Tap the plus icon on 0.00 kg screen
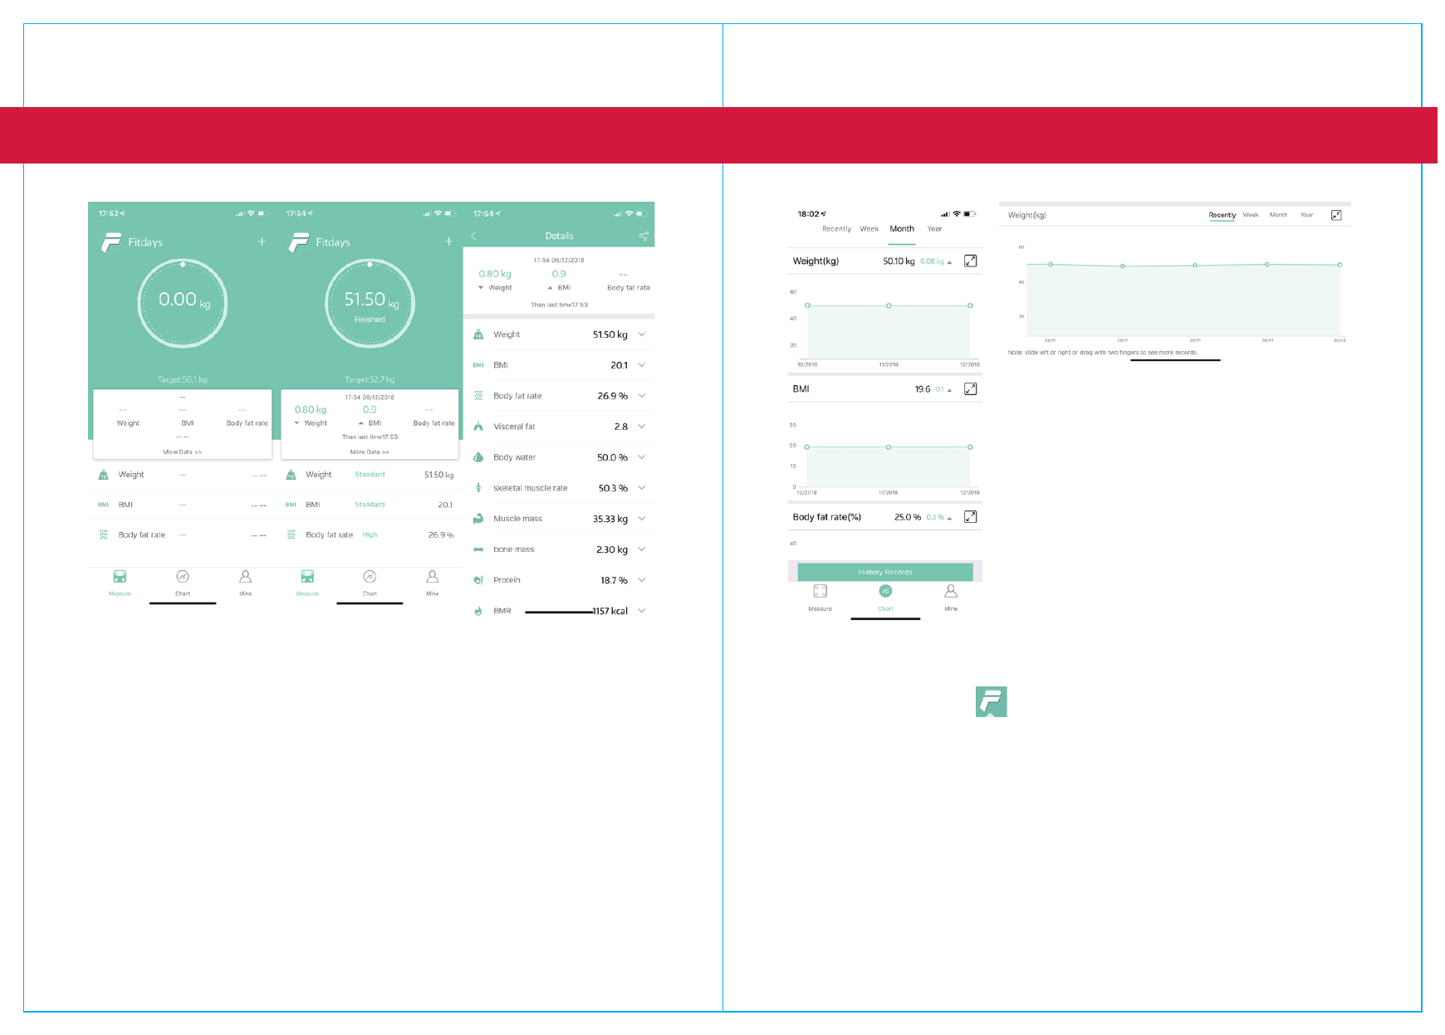The image size is (1445, 1035). click(x=262, y=242)
